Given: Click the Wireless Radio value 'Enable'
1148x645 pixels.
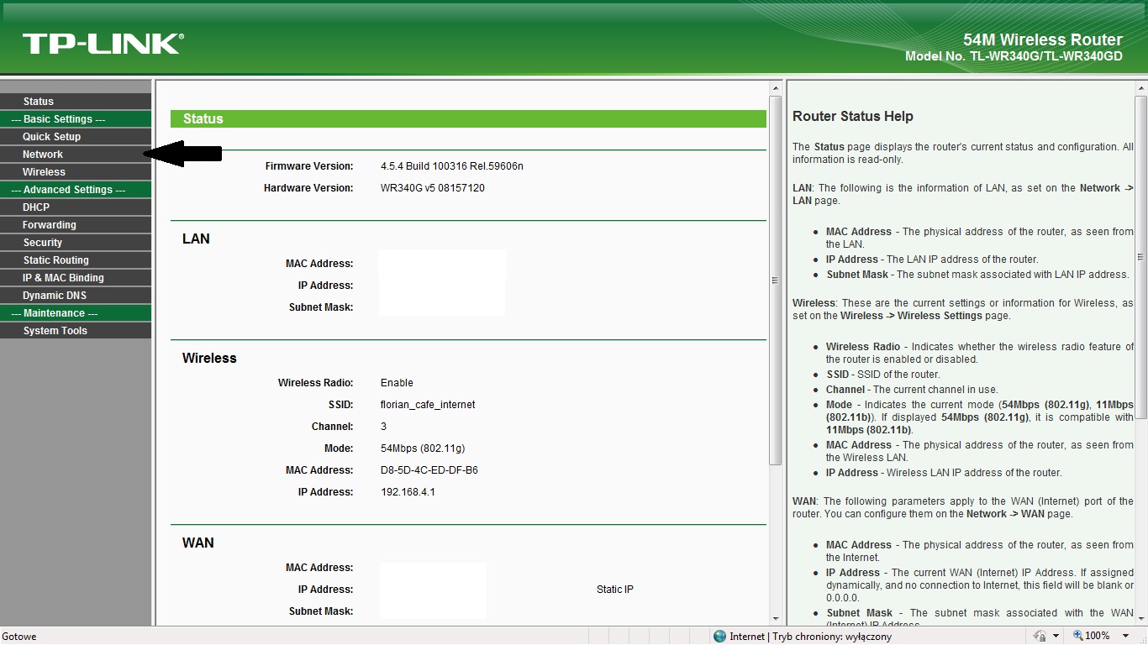Looking at the screenshot, I should pyautogui.click(x=397, y=383).
